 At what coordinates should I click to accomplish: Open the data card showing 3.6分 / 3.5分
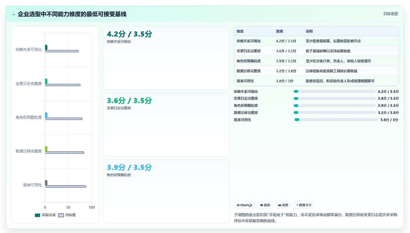tap(166, 125)
